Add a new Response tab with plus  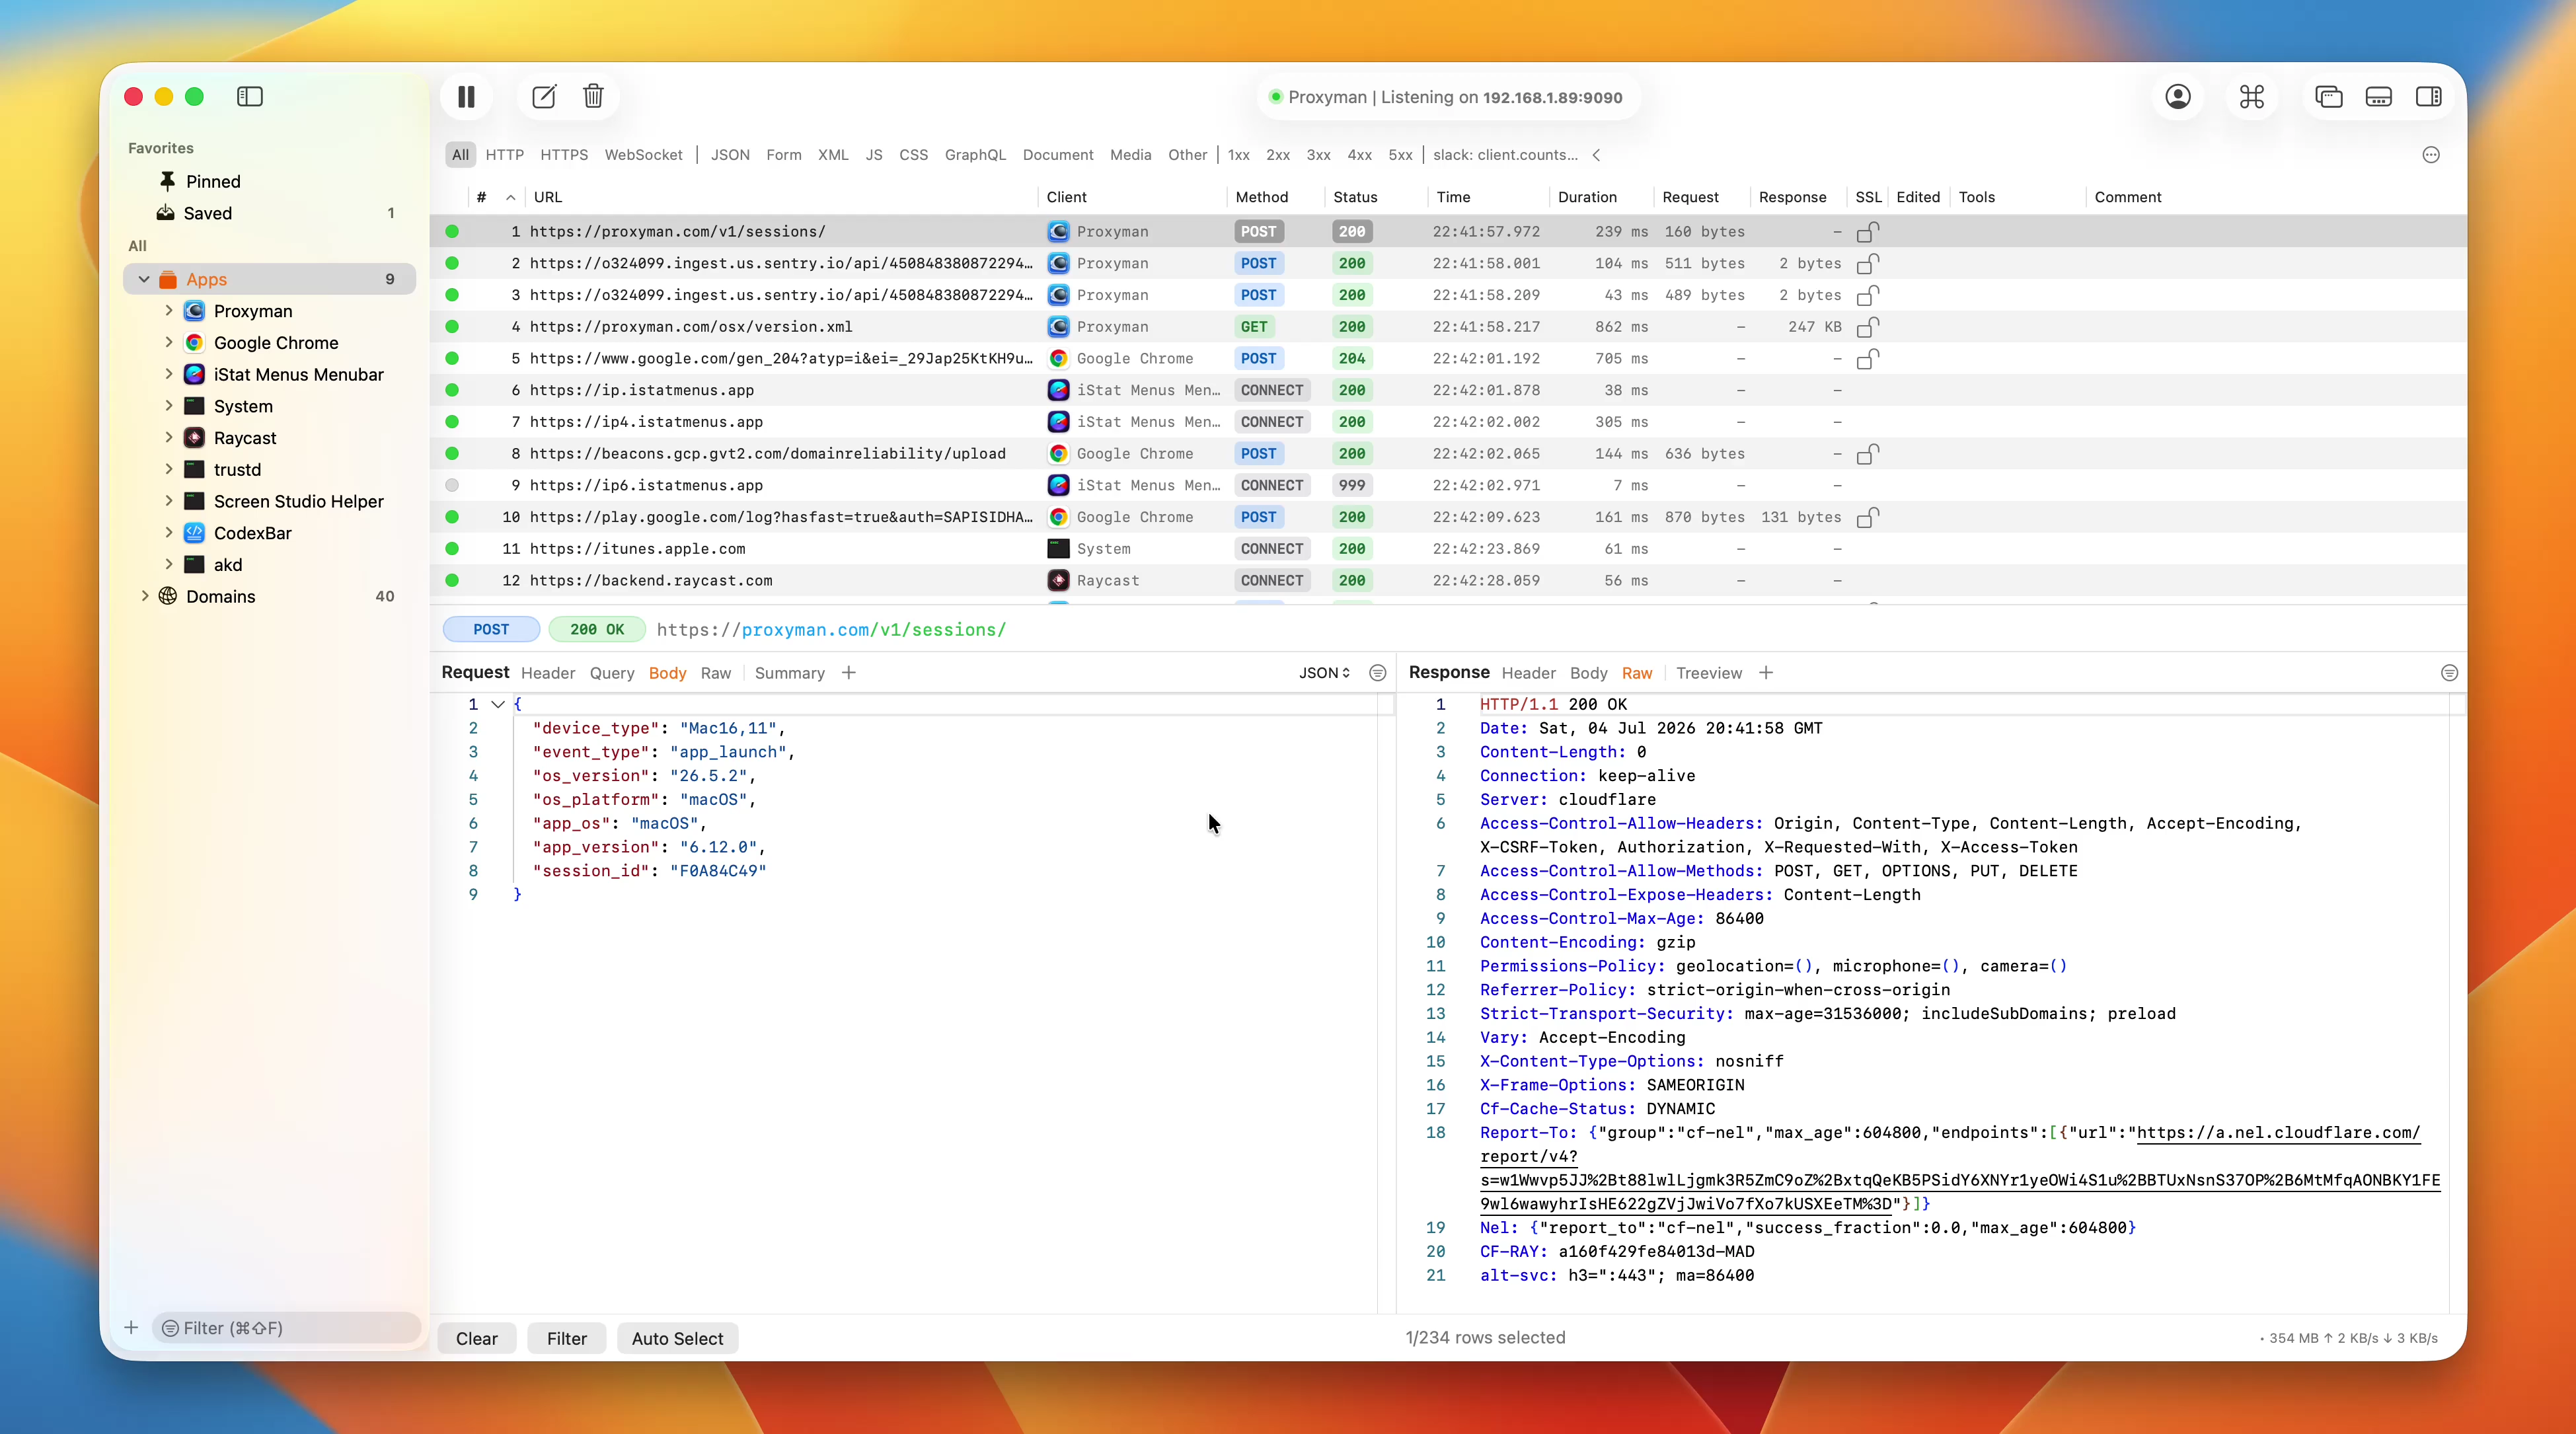(1766, 673)
